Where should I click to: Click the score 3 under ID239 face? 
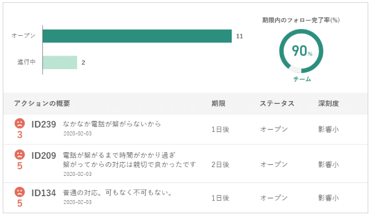click(20, 135)
